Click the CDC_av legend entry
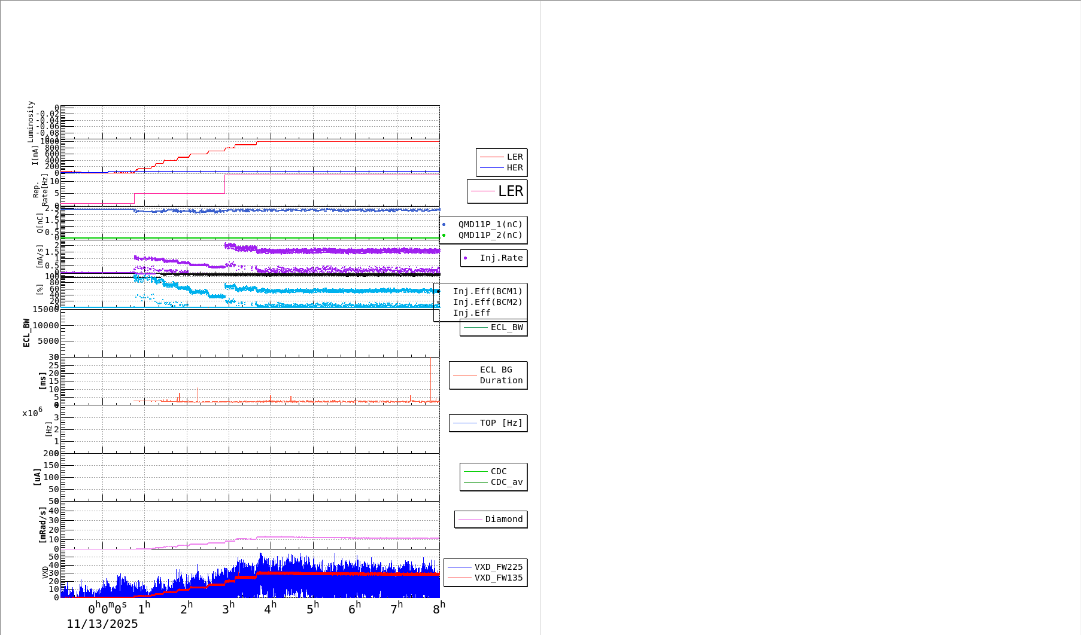 click(x=494, y=483)
